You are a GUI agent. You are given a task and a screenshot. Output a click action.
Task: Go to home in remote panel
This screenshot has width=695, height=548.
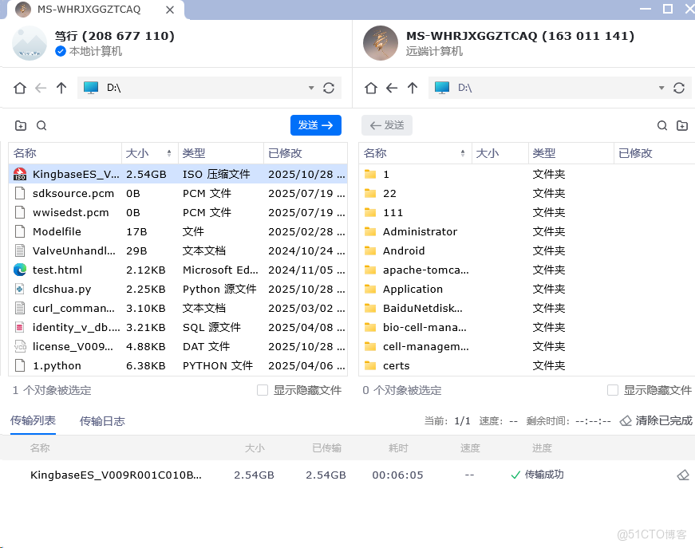(371, 89)
